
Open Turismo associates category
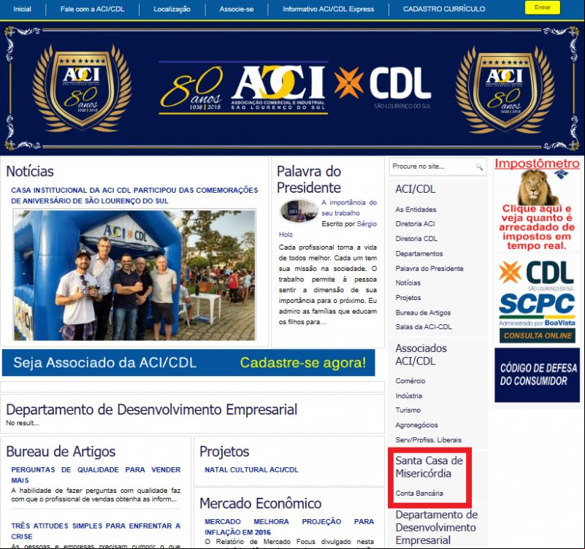click(408, 410)
